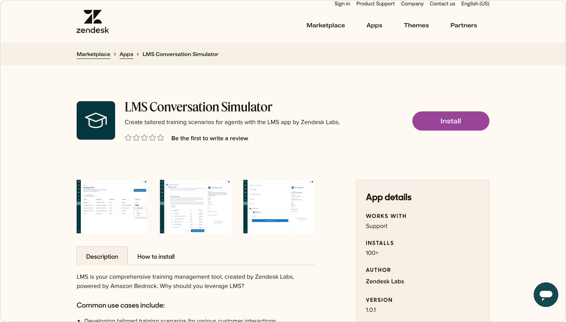Open Contact us link
Image resolution: width=566 pixels, height=322 pixels.
(442, 4)
